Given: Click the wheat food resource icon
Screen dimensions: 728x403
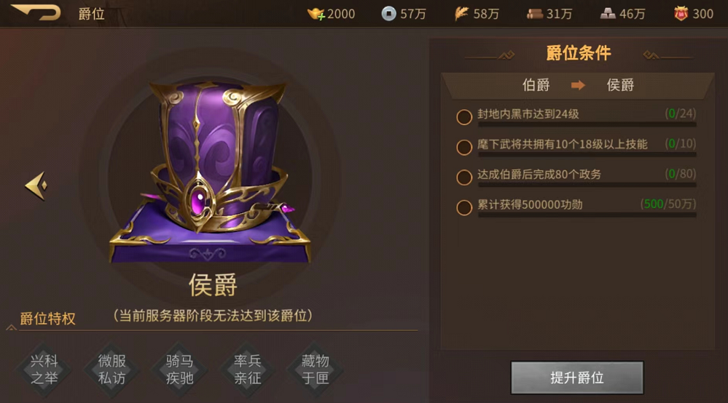Looking at the screenshot, I should (461, 14).
